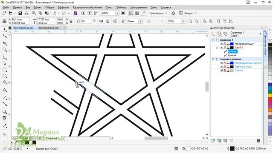
Task: Open the Инструменты menu
Action: click(x=139, y=8)
